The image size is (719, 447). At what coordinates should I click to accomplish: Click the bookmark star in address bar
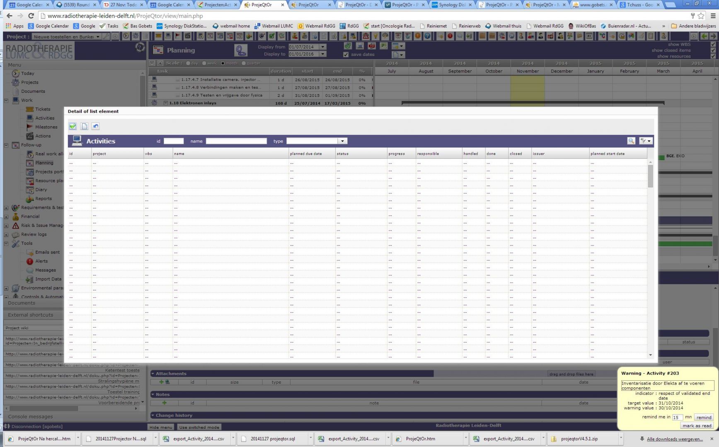click(x=701, y=16)
